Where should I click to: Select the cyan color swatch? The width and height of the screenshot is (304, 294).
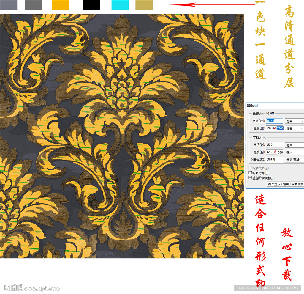point(120,5)
